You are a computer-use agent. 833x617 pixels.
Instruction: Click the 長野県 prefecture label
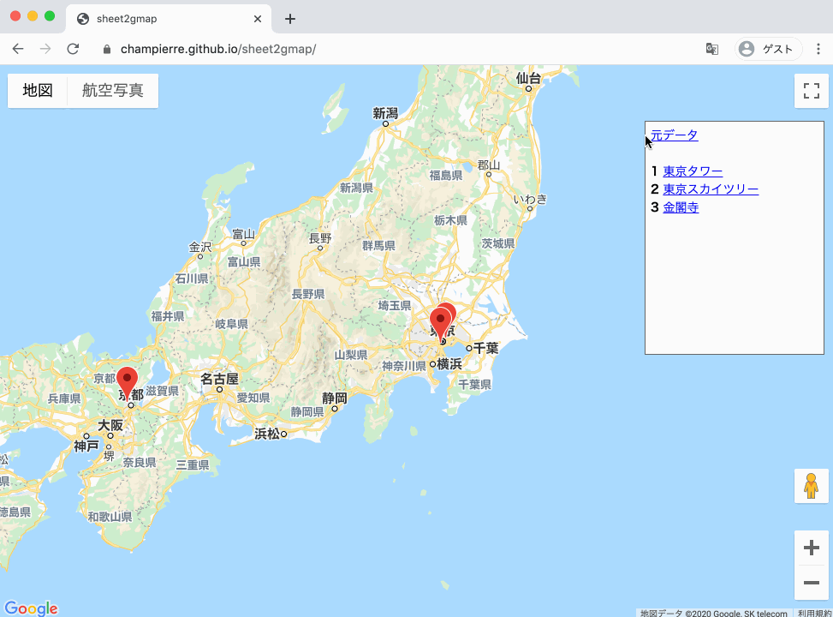308,294
